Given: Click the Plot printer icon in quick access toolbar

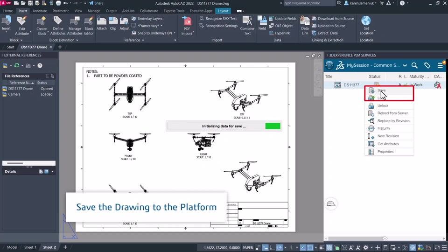Looking at the screenshot, I should [x=58, y=3].
